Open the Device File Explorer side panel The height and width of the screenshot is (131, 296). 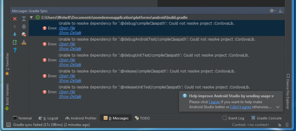(x=288, y=91)
